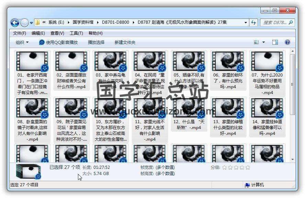Select video 07、为什么2020年运势 thumbnail
The height and width of the screenshot is (198, 305).
(x=267, y=61)
